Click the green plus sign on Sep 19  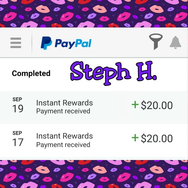(x=135, y=104)
